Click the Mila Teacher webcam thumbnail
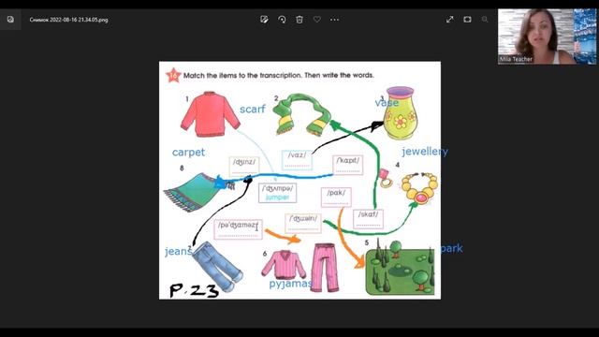 (x=547, y=37)
